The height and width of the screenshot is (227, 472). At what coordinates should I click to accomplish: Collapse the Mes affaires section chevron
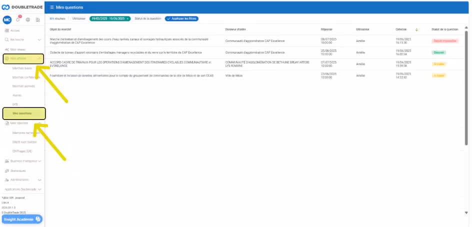tap(39, 58)
